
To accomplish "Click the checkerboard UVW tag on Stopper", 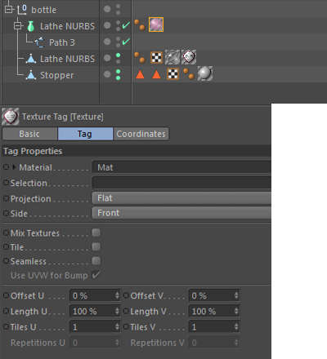I will pyautogui.click(x=172, y=73).
